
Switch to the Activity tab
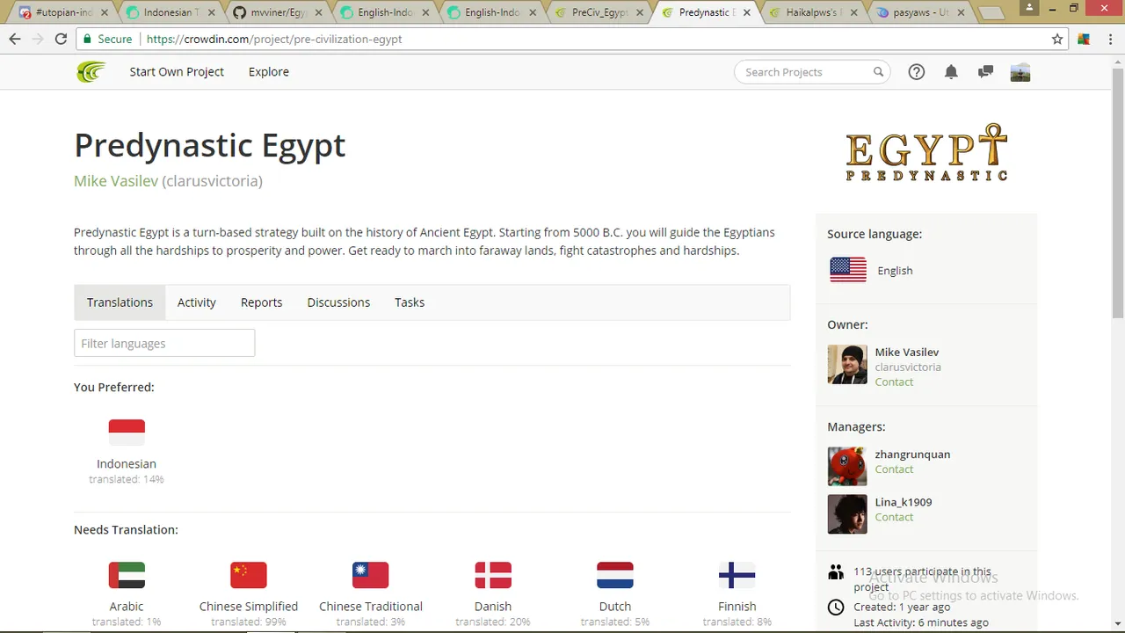point(197,302)
